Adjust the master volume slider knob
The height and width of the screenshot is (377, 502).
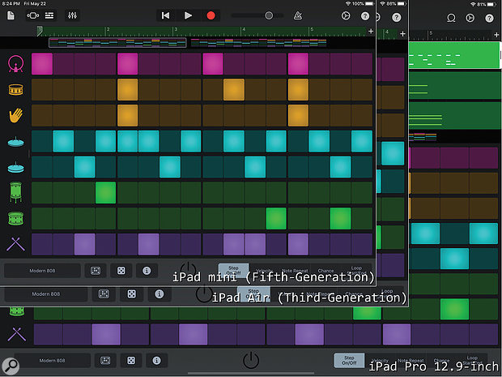269,15
